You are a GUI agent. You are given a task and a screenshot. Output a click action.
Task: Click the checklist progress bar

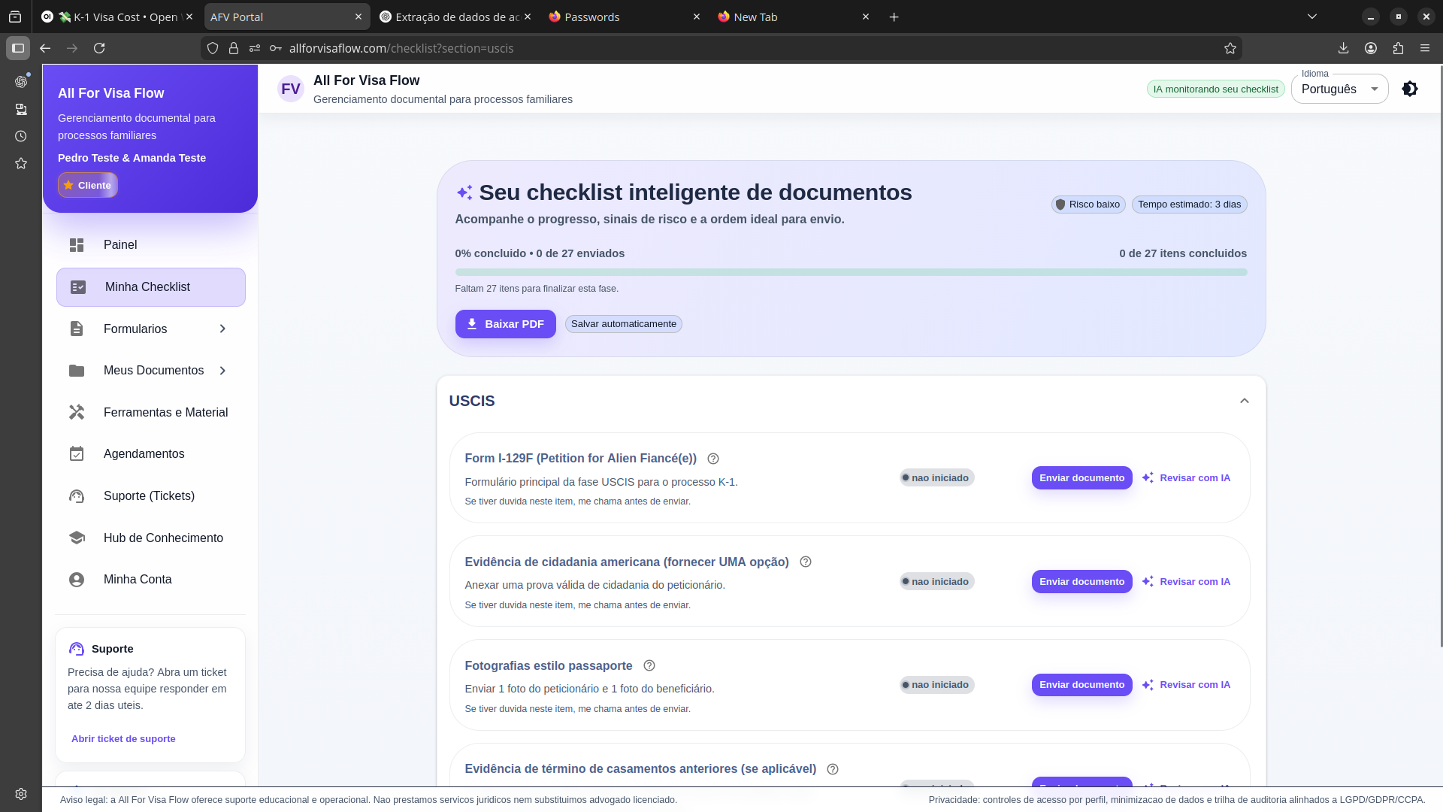coord(851,272)
